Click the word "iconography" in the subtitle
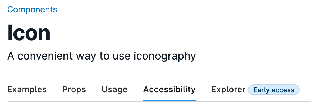Viewport: 311px width, 110px height. coord(165,56)
